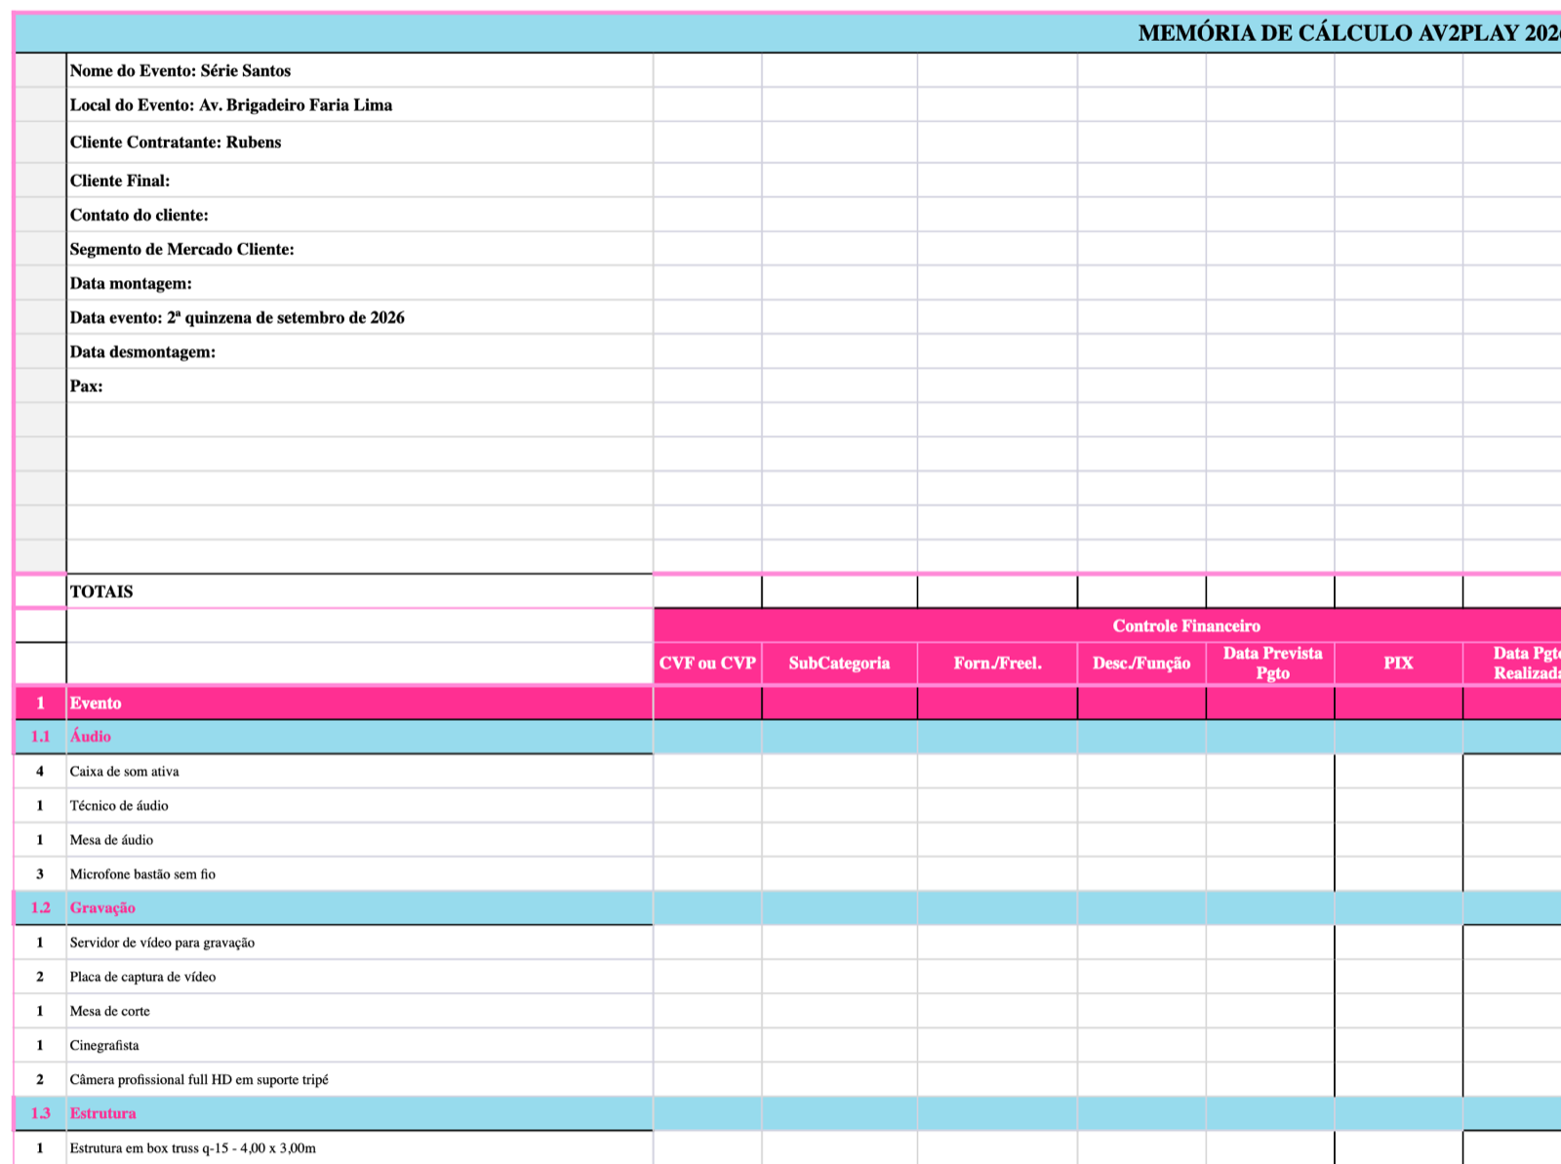Viewport: 1561px width, 1164px height.
Task: Click the 'Data desmontagem:' cell
Action: tap(360, 351)
